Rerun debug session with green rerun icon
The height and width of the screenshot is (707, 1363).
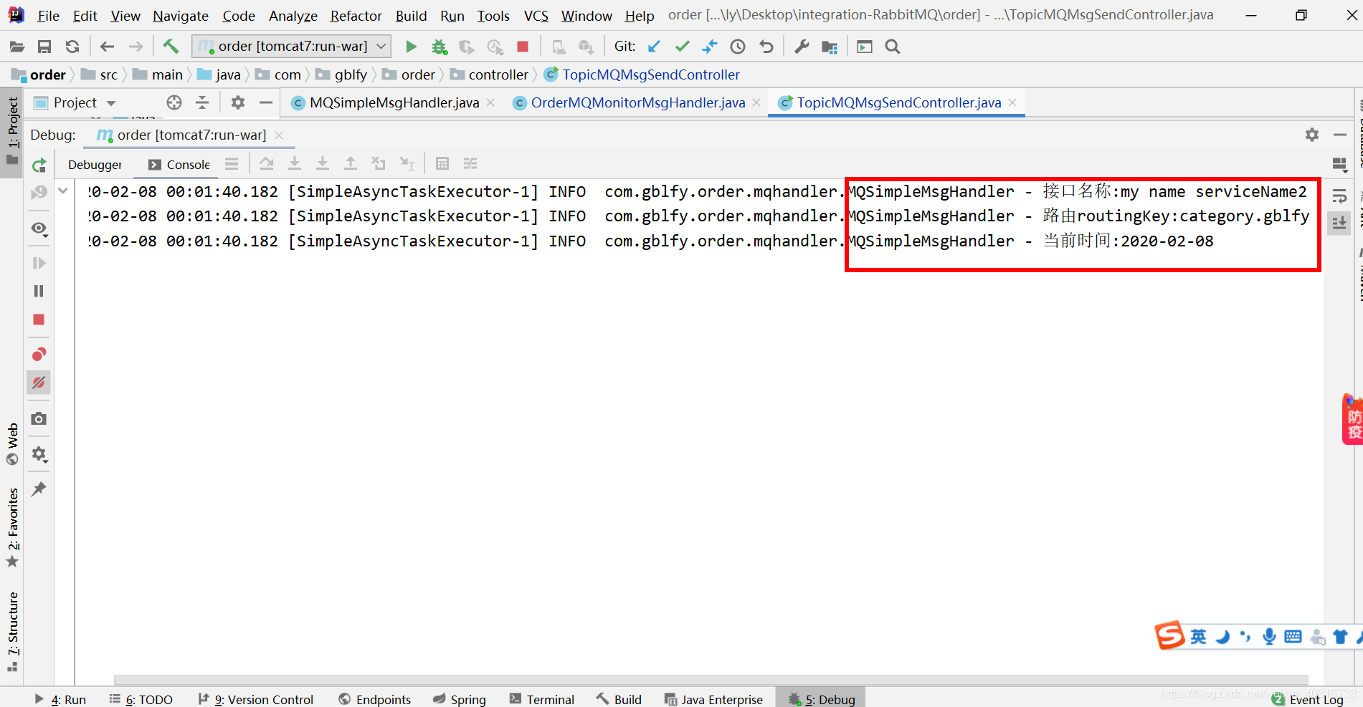[x=39, y=165]
